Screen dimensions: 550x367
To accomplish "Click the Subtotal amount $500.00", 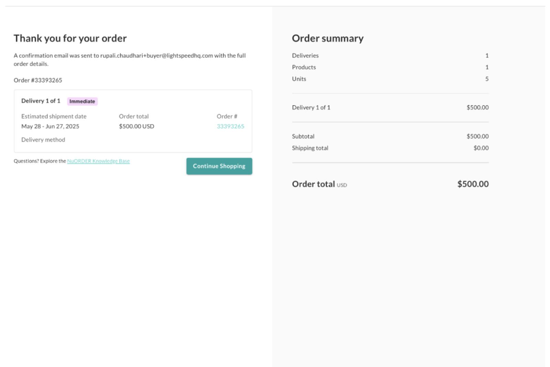I will (x=478, y=136).
